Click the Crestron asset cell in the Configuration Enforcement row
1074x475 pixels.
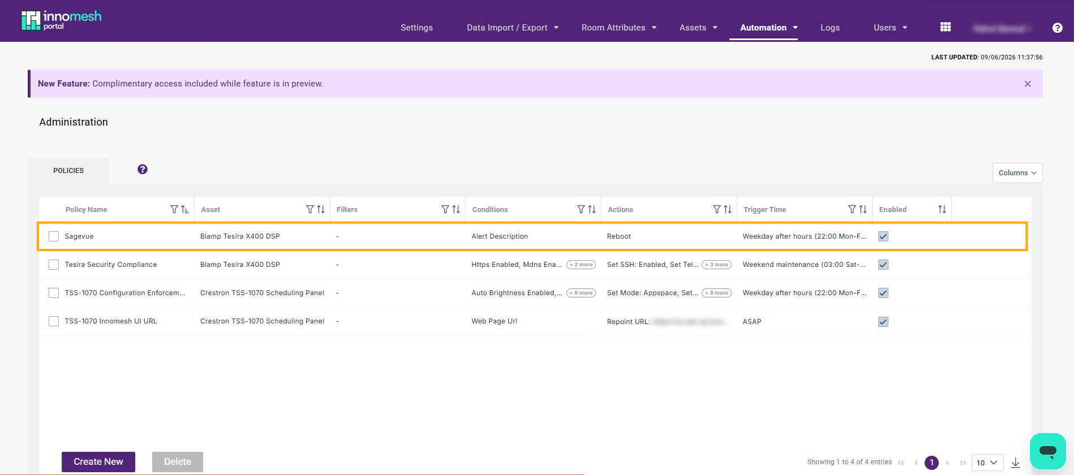[x=262, y=293]
